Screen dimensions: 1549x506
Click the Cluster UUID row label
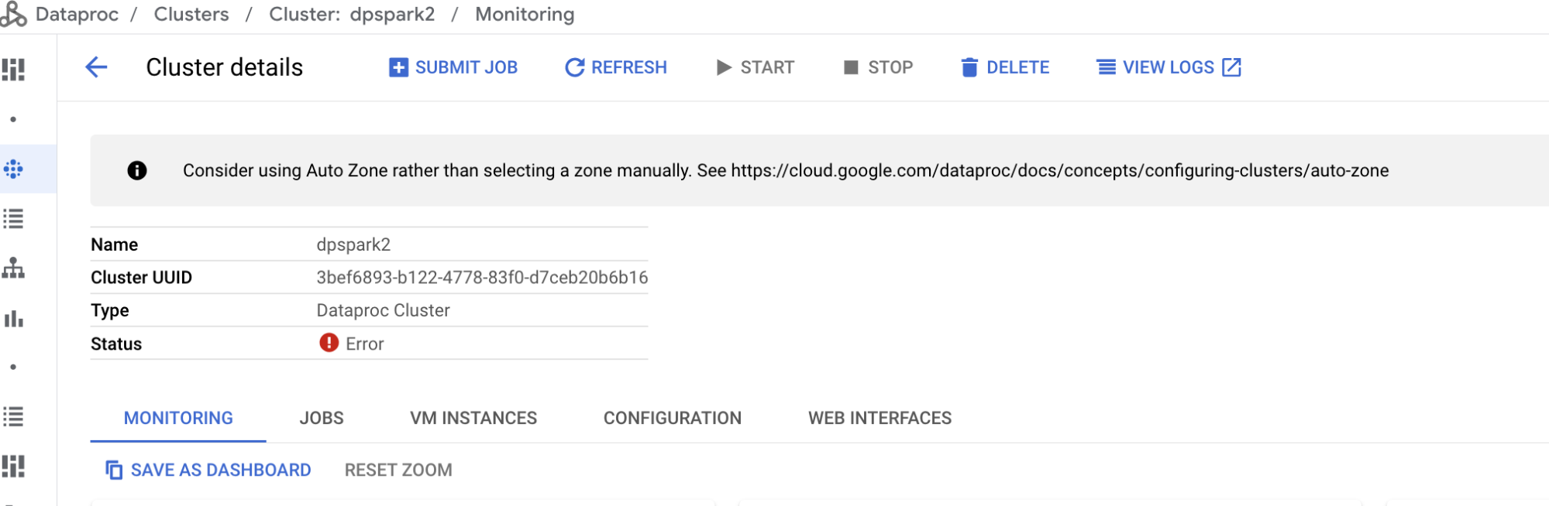pos(141,277)
